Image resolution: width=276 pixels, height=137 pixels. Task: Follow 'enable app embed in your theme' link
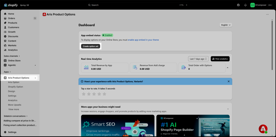click(143, 40)
